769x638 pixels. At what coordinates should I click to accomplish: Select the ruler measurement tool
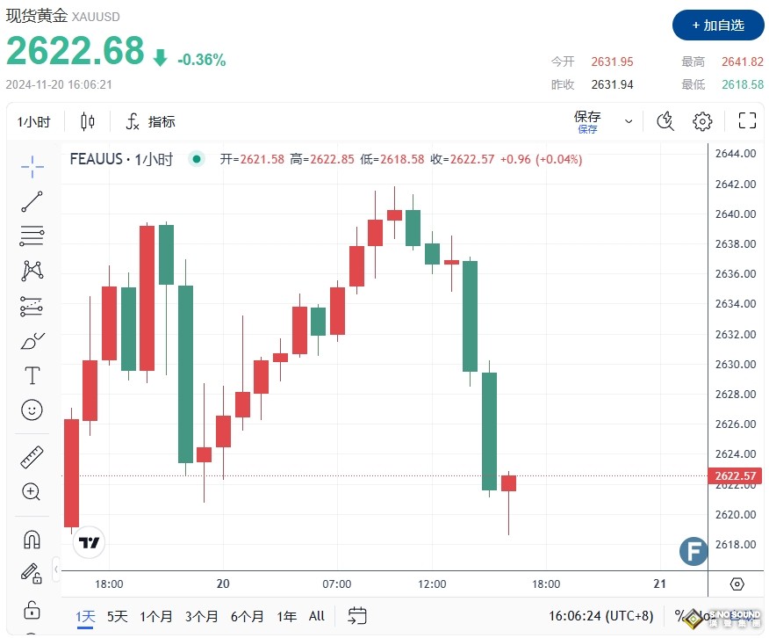click(32, 456)
